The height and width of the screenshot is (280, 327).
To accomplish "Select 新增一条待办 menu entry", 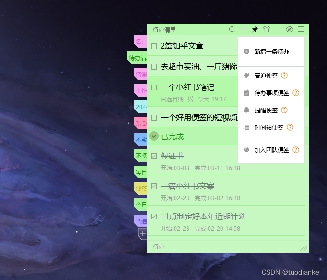I will click(271, 51).
